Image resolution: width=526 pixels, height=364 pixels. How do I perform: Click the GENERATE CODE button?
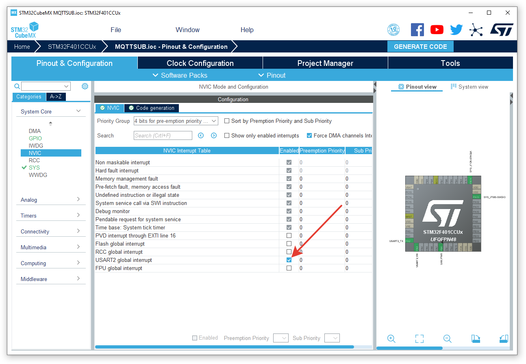(420, 46)
